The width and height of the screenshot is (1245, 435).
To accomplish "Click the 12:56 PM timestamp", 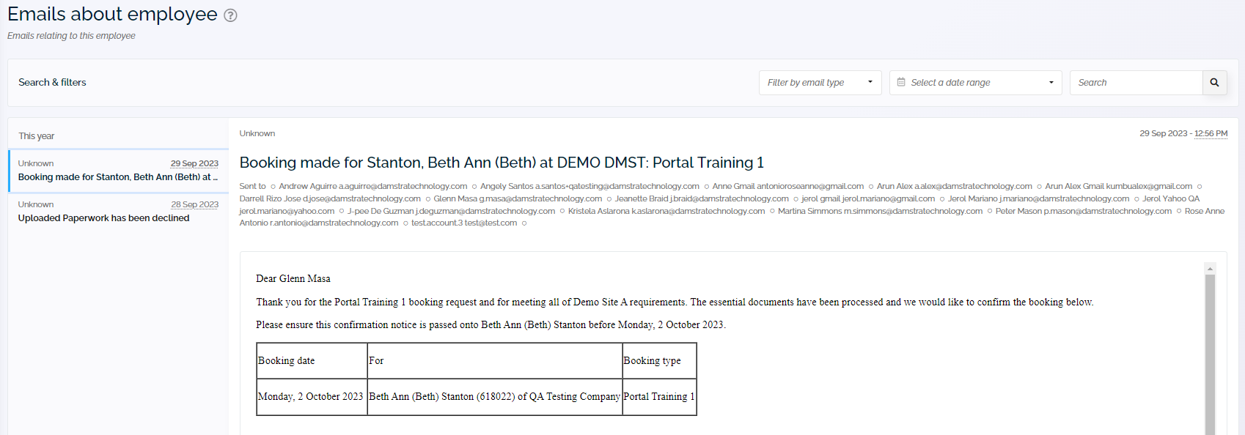I will point(1211,133).
